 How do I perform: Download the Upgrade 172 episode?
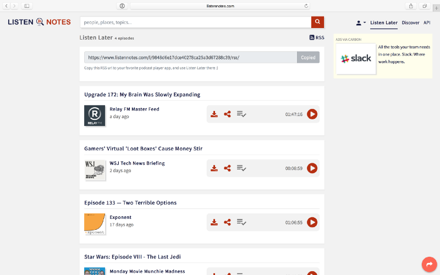[214, 114]
